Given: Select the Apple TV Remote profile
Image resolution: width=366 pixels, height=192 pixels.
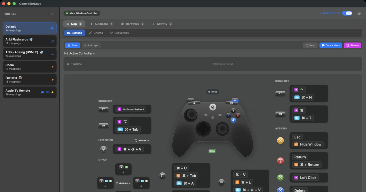Looking at the screenshot, I should coord(30,92).
